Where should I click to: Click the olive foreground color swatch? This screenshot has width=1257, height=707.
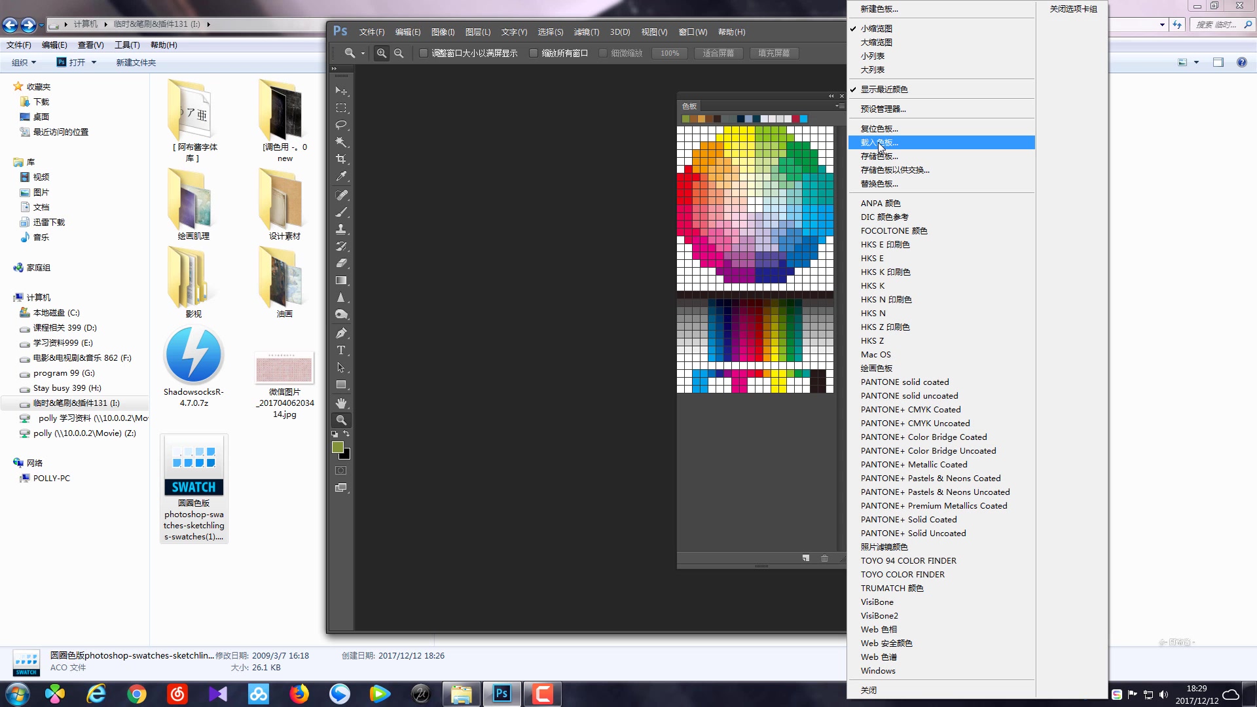point(337,446)
